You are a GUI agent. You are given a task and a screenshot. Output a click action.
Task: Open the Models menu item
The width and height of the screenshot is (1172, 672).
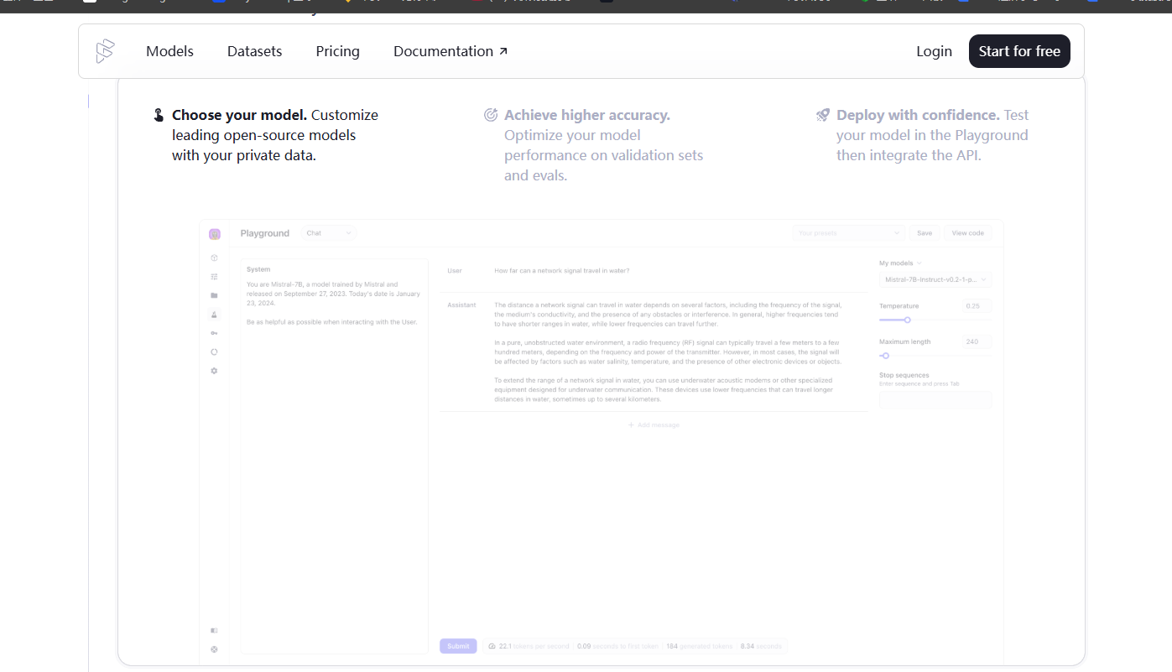pos(169,51)
